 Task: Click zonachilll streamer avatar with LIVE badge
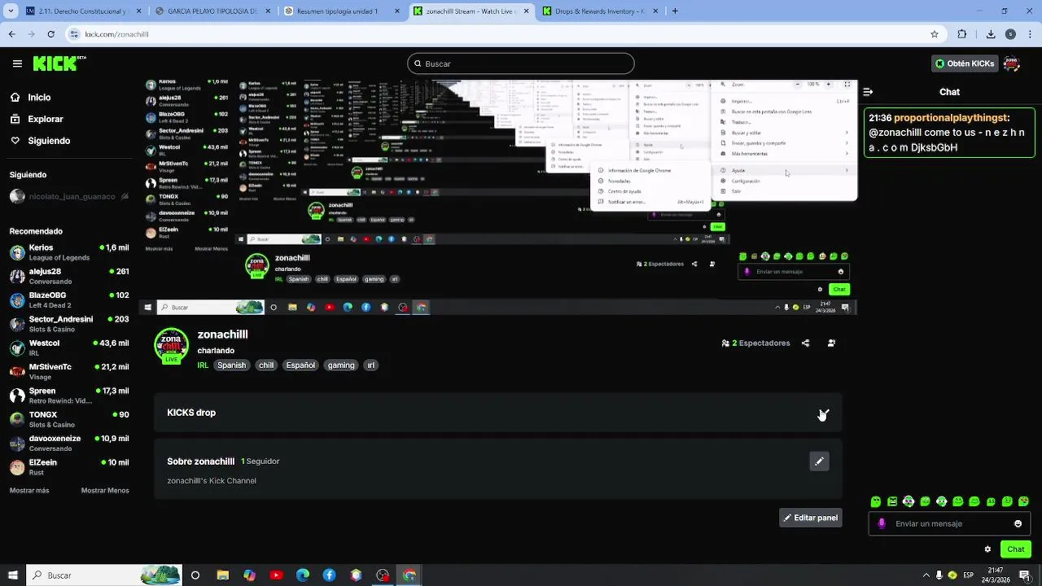pos(171,346)
